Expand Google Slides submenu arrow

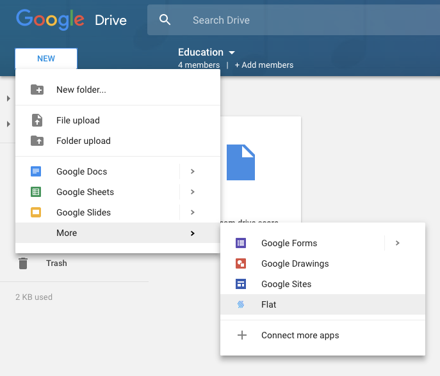(x=193, y=212)
